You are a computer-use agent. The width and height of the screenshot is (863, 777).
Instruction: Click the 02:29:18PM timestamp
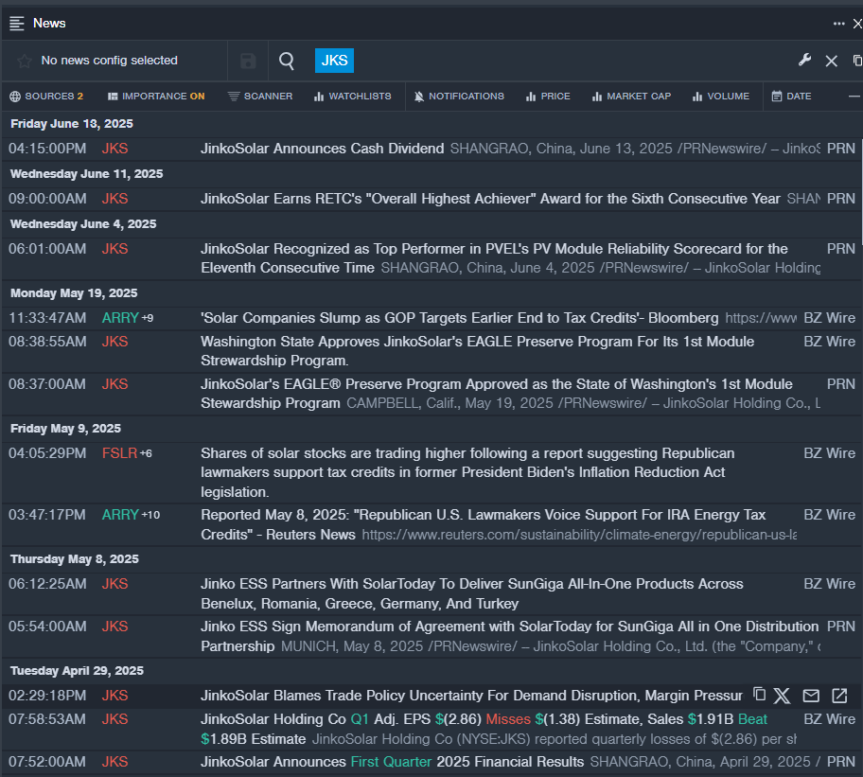pyautogui.click(x=47, y=696)
